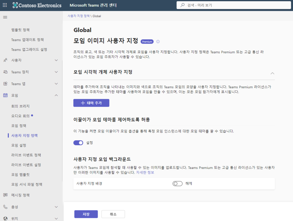Select 사용자 지정 정책 in sidebar
The width and height of the screenshot is (293, 221).
tap(25, 136)
